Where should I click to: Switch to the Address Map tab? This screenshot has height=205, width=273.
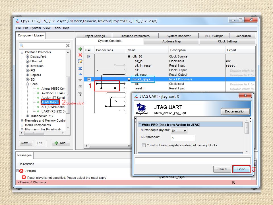[171, 41]
